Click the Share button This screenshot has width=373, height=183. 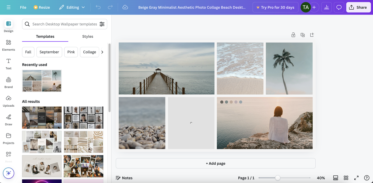[x=358, y=7]
